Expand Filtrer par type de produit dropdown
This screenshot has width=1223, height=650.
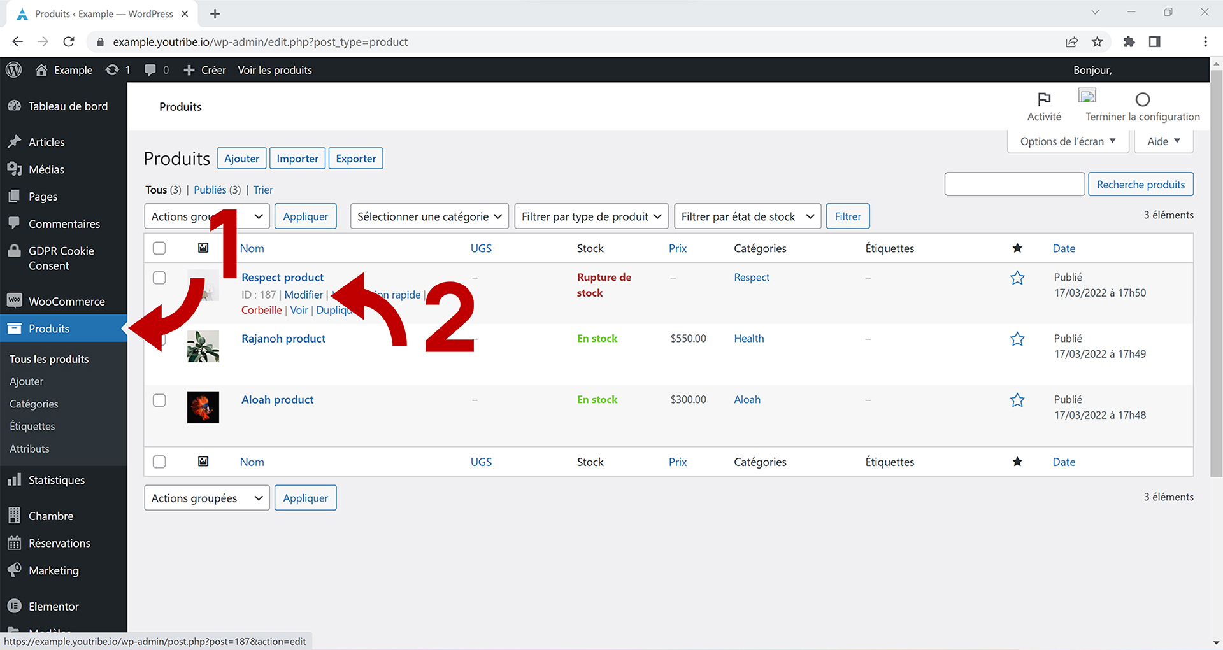pyautogui.click(x=591, y=216)
